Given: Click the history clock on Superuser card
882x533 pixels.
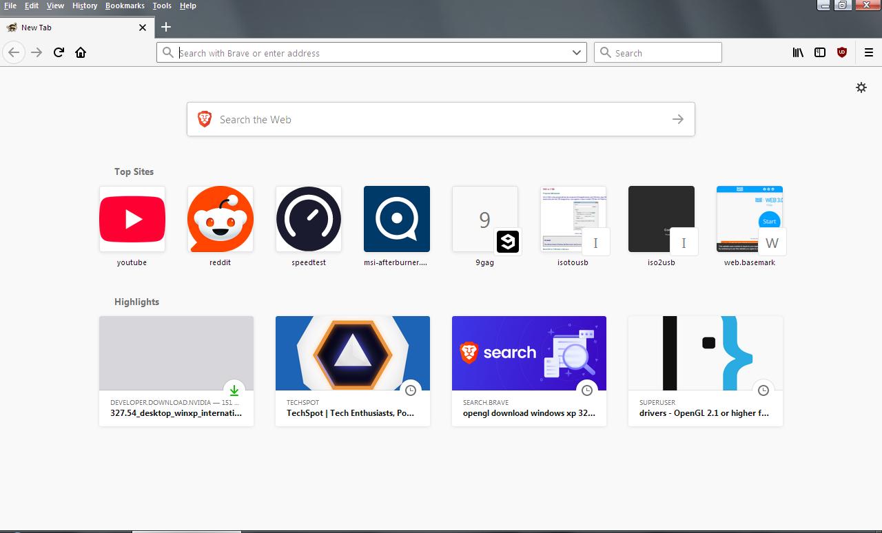Looking at the screenshot, I should point(763,390).
